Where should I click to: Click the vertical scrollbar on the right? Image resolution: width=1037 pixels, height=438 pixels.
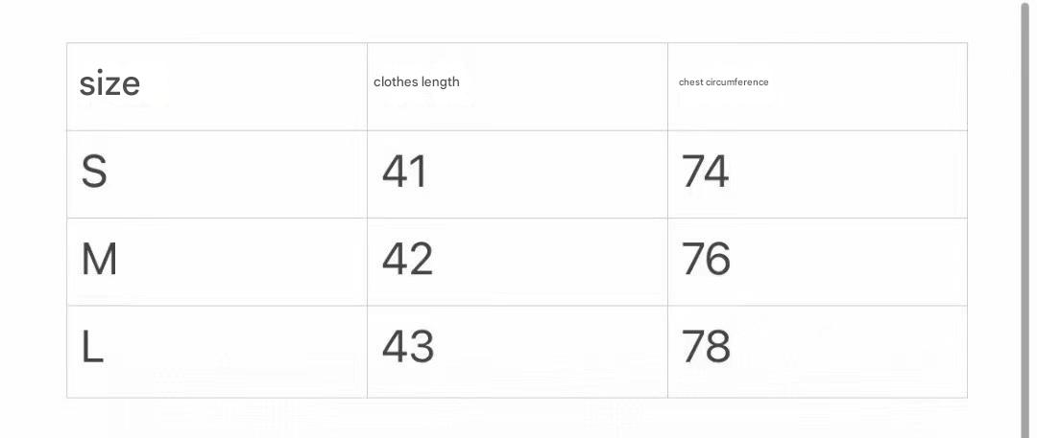tap(1025, 219)
